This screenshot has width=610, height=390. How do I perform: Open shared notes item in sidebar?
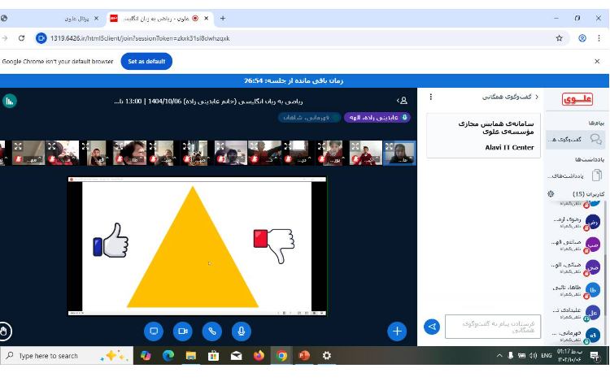coord(575,175)
